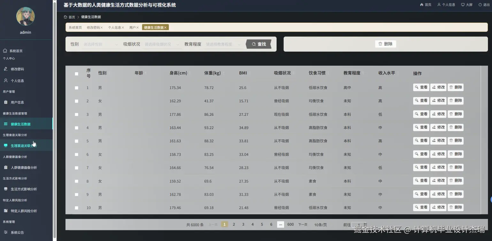Sort by the BMI column arrows
The height and width of the screenshot is (241, 492).
250,73
